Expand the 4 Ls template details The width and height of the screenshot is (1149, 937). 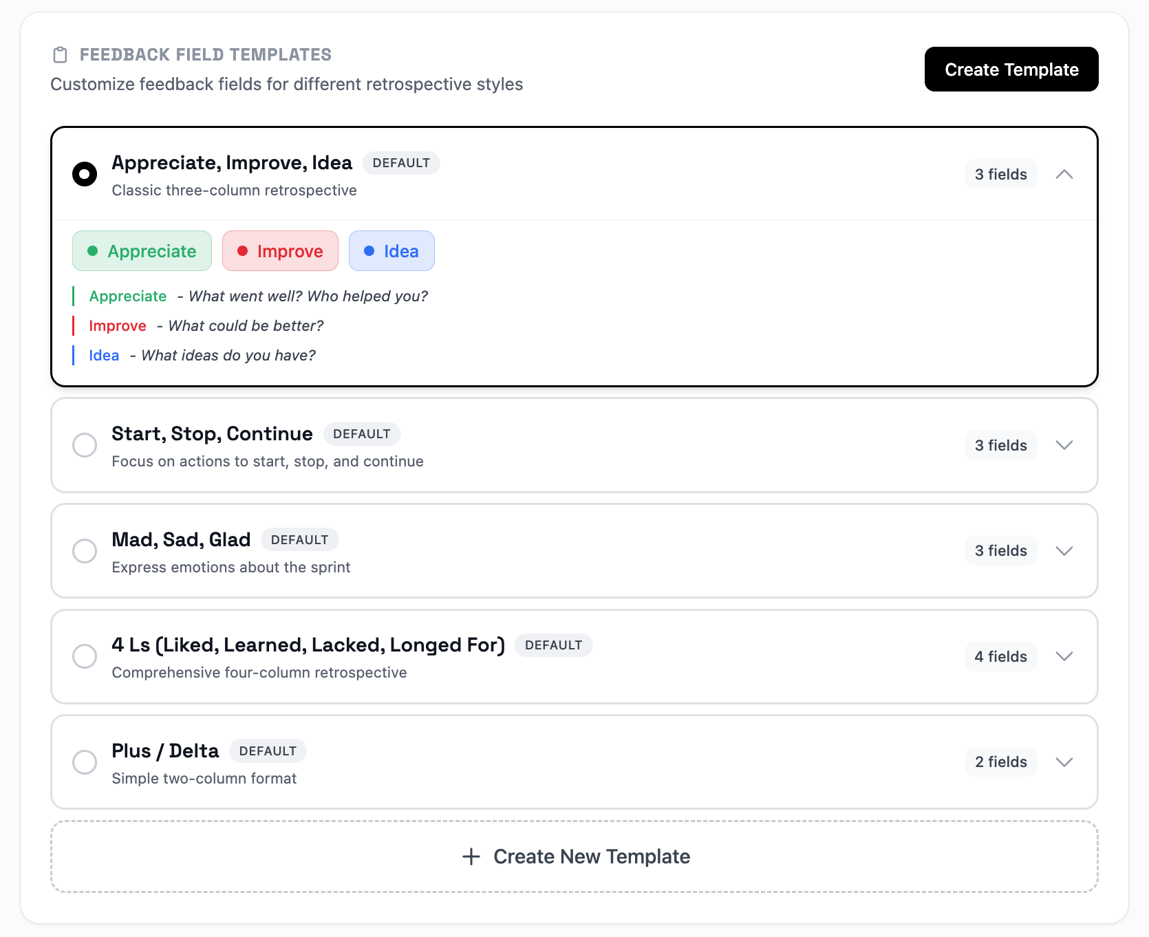tap(1064, 656)
